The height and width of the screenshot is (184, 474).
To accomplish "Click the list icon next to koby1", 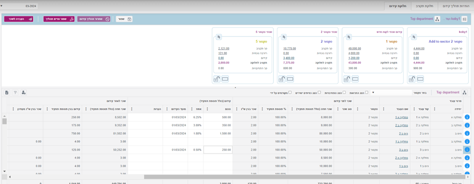I will pyautogui.click(x=465, y=19).
